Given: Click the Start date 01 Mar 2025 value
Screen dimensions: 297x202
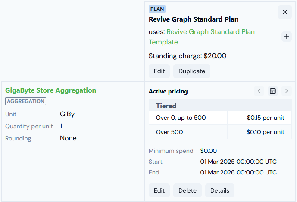Looking at the screenshot, I should 238,162.
